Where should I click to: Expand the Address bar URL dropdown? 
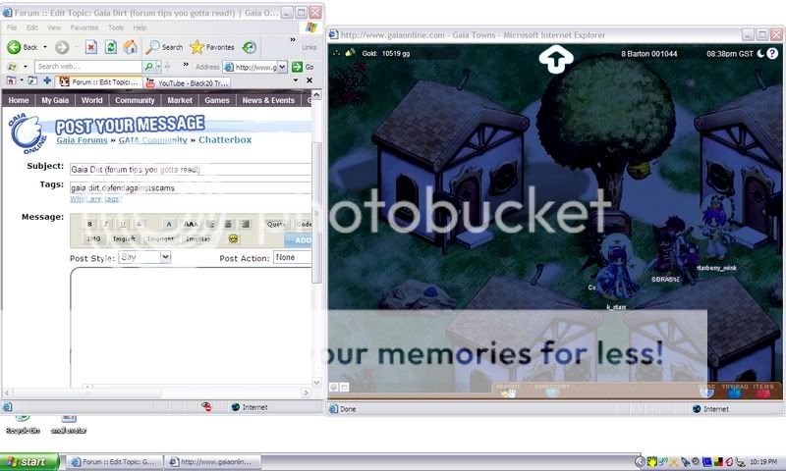point(282,67)
